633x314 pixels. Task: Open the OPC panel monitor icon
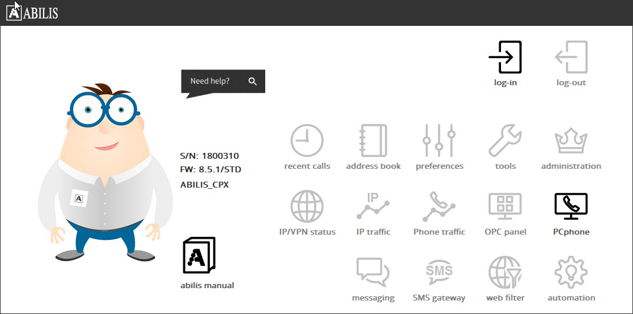click(x=505, y=206)
